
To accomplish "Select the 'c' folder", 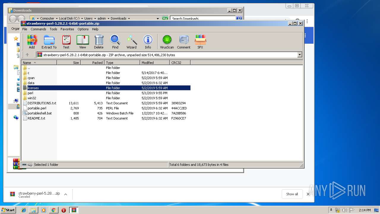I will tap(106, 73).
